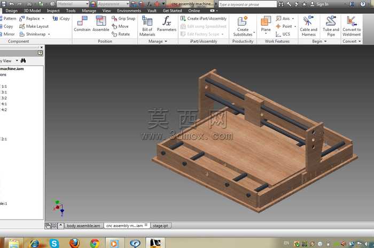Viewport: 374px width, 248px height.
Task: Switch to the Manage ribbon tab
Action: coord(89,11)
